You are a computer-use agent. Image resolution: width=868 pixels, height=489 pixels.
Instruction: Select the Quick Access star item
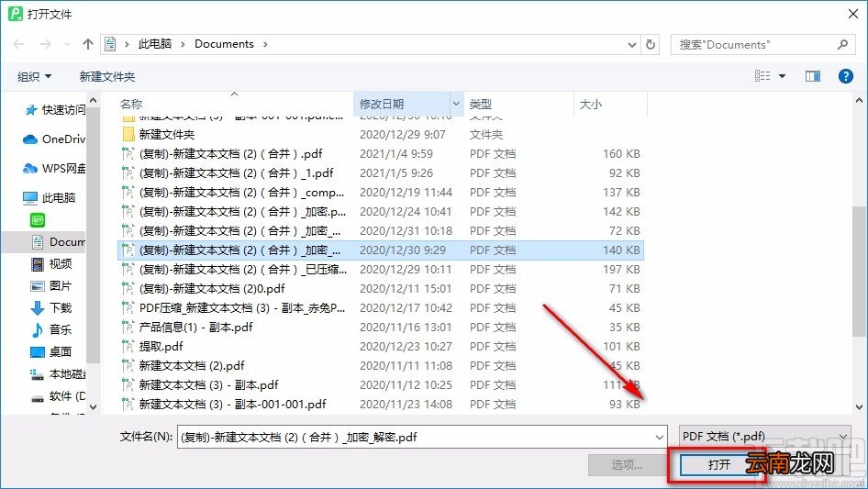(x=55, y=110)
